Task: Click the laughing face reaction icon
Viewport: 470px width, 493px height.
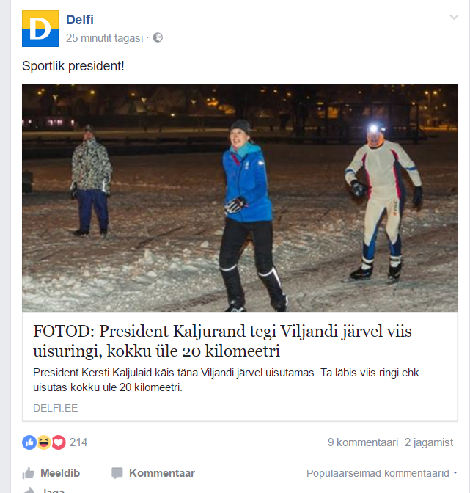Action: (x=44, y=442)
